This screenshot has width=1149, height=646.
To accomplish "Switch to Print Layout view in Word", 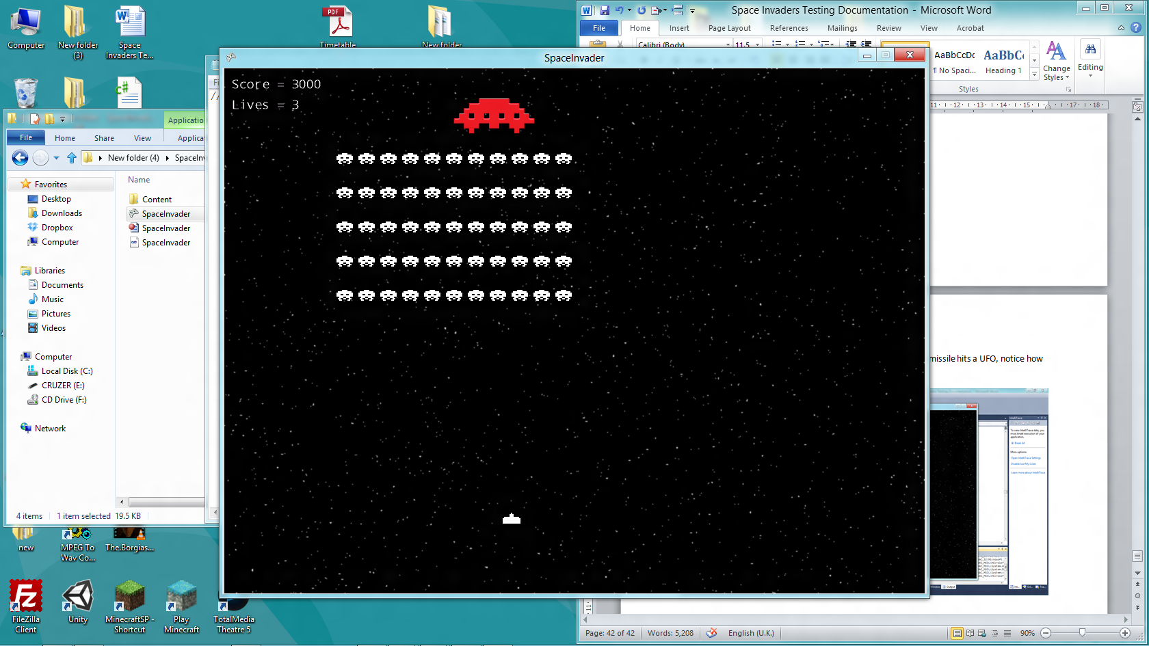I will coord(957,633).
